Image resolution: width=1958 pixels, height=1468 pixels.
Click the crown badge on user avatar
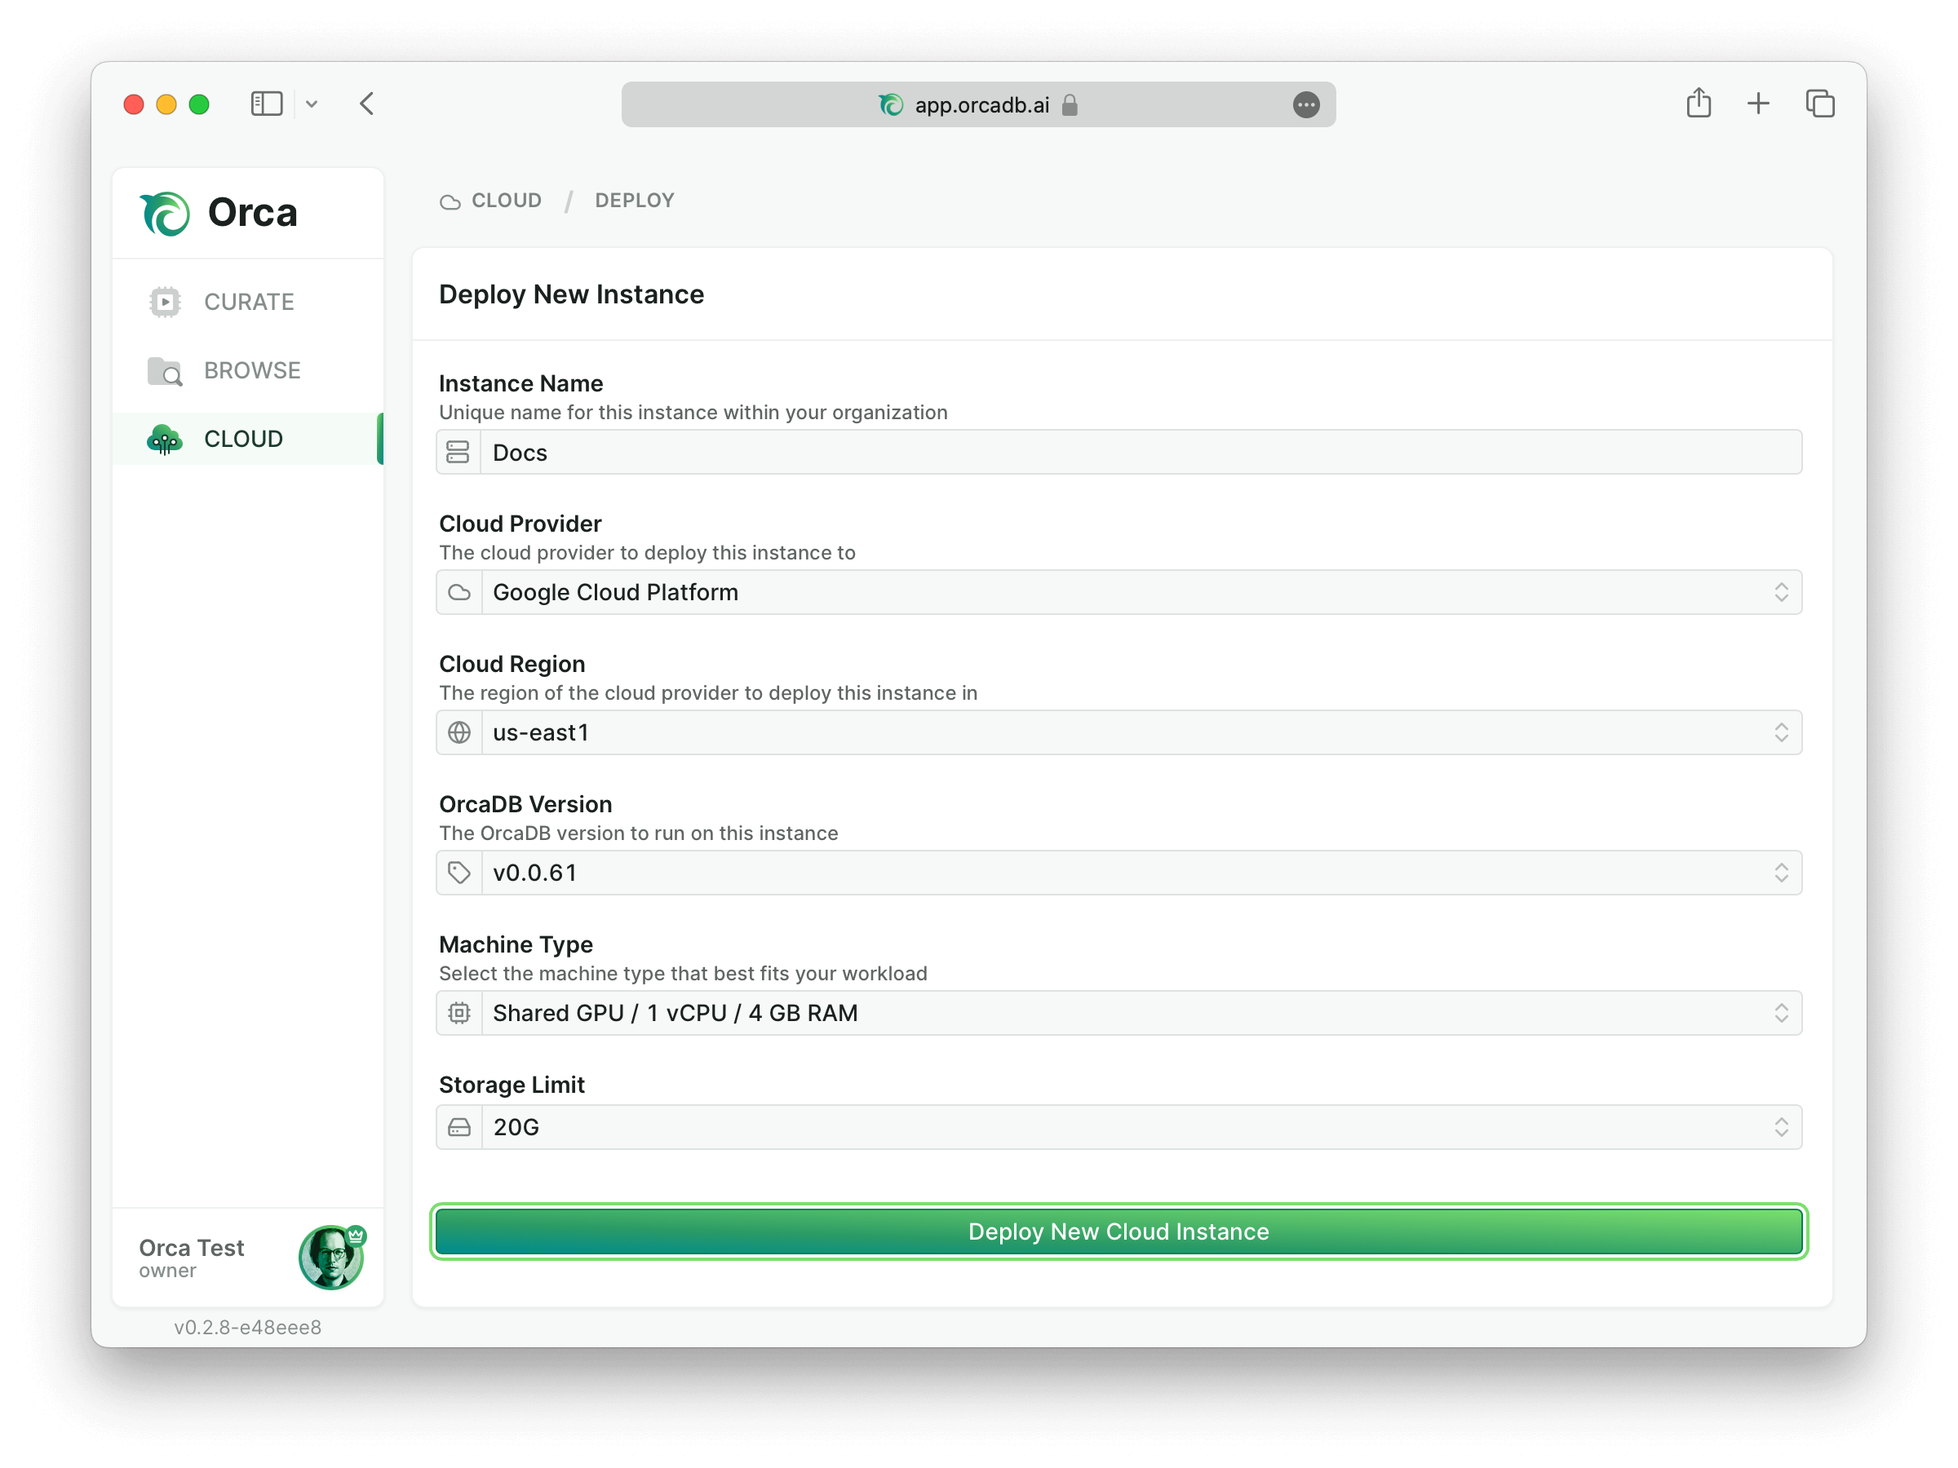tap(356, 1236)
